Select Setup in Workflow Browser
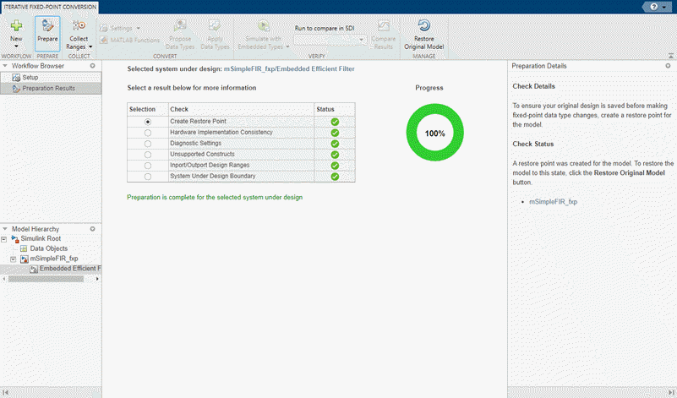The image size is (677, 398). [51, 77]
